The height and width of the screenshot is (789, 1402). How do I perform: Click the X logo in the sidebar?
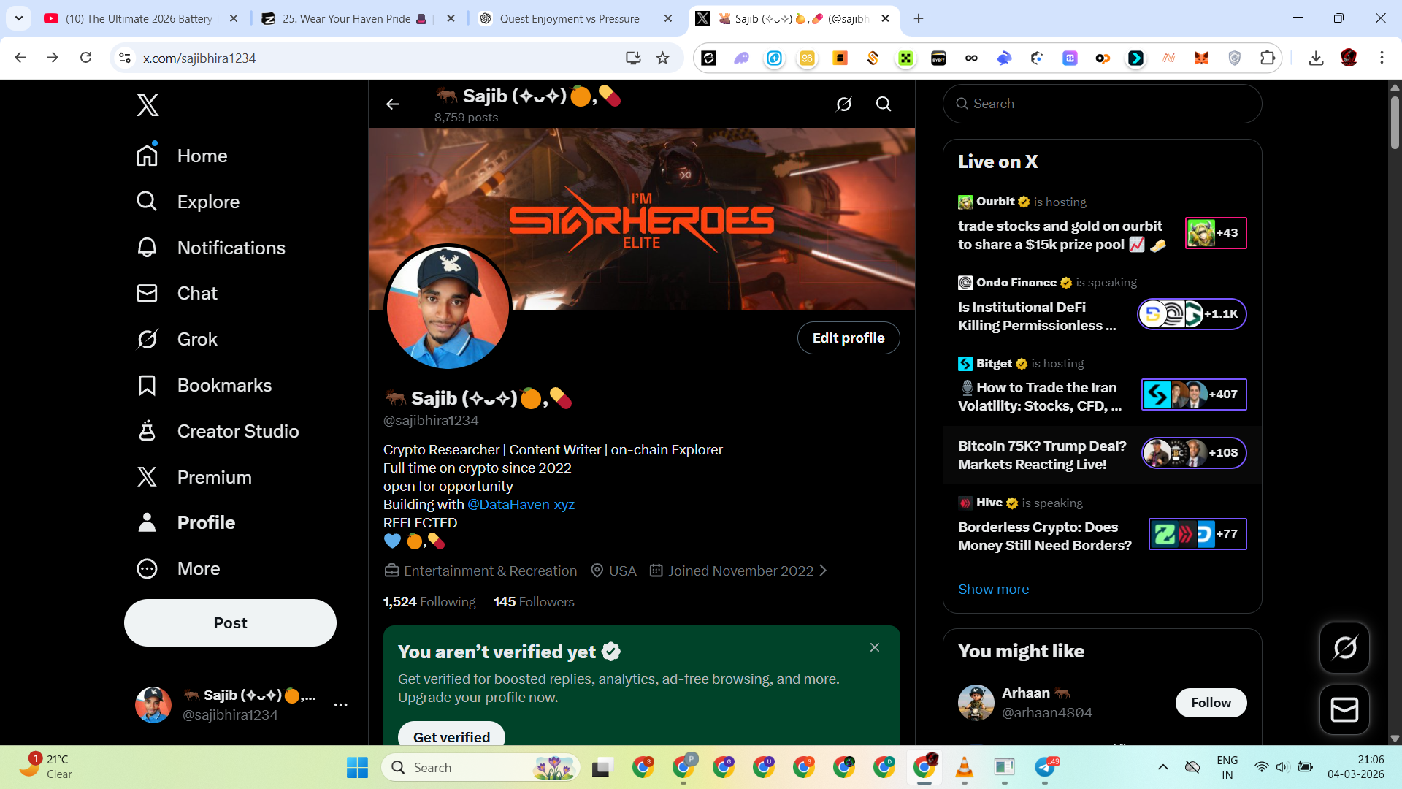click(x=148, y=105)
